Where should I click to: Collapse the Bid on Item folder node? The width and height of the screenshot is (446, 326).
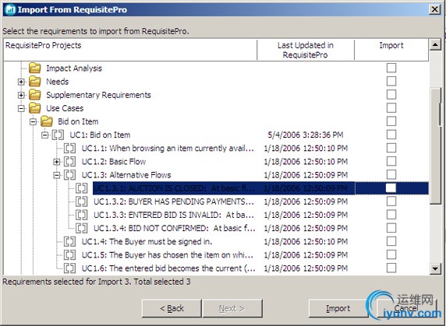coord(33,121)
